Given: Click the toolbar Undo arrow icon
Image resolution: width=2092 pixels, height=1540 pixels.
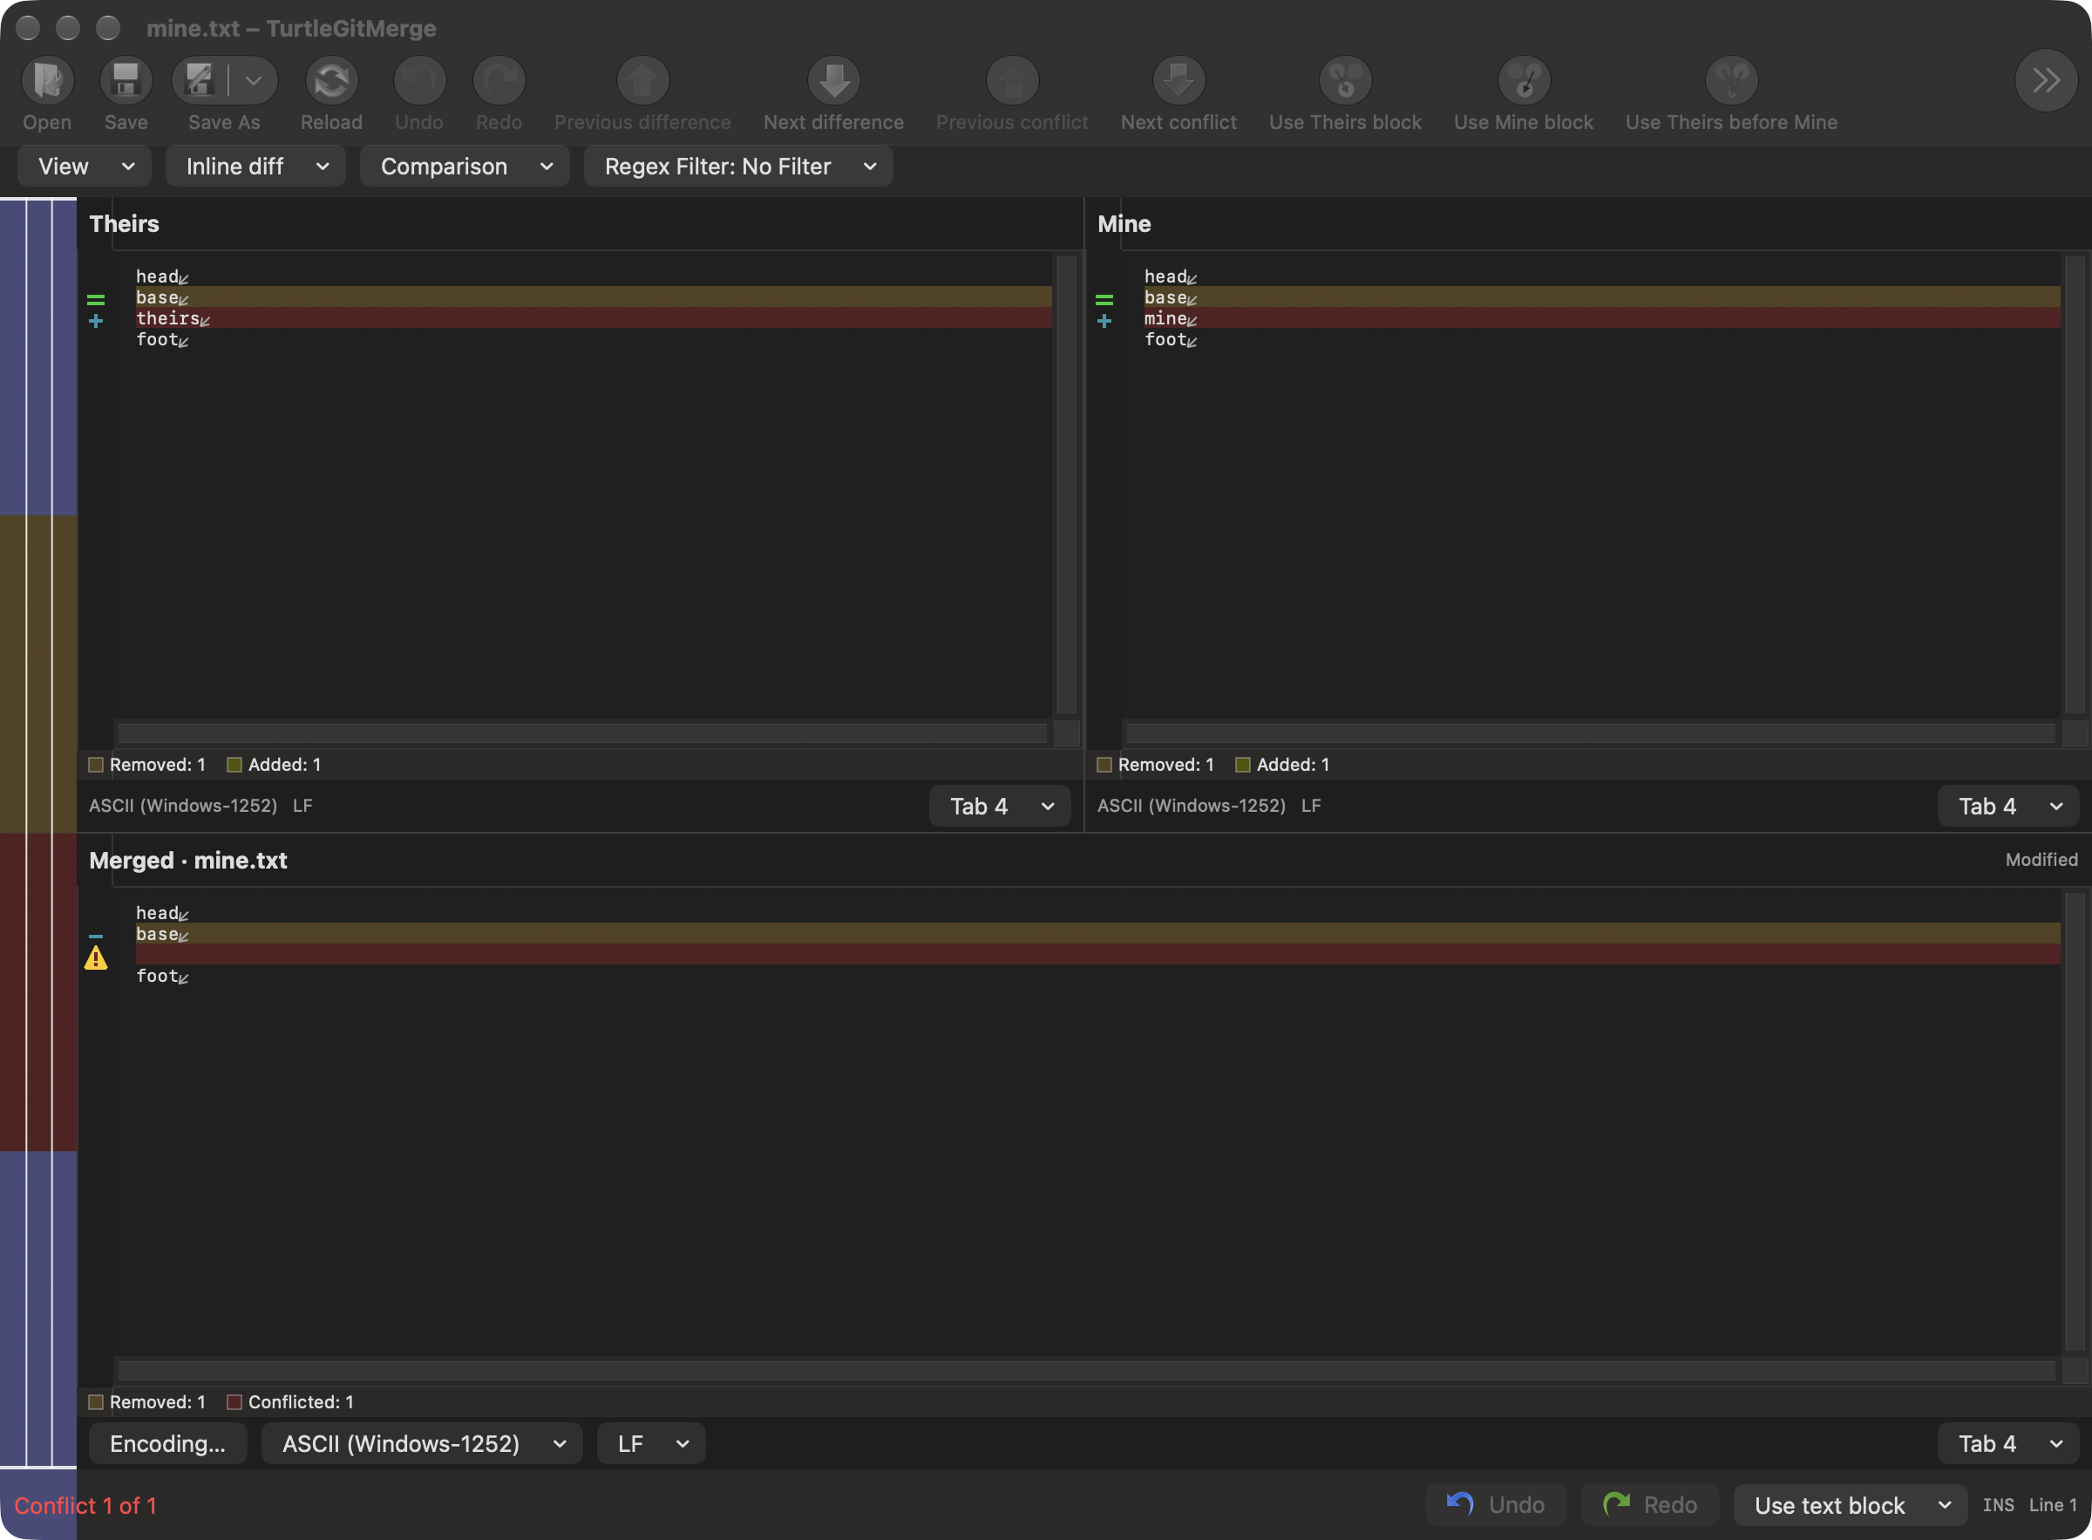Looking at the screenshot, I should tap(419, 81).
